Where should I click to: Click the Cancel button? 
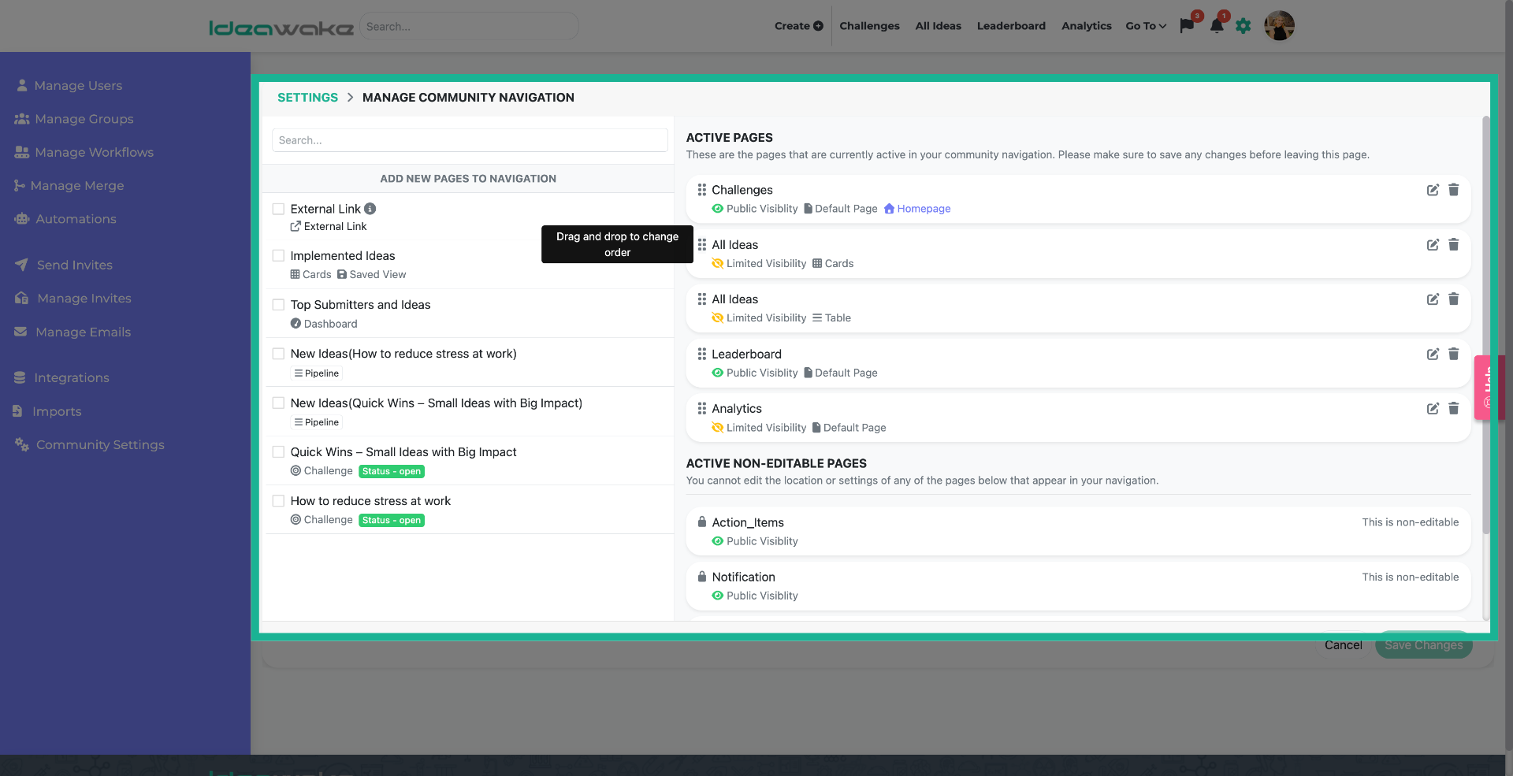(1343, 645)
